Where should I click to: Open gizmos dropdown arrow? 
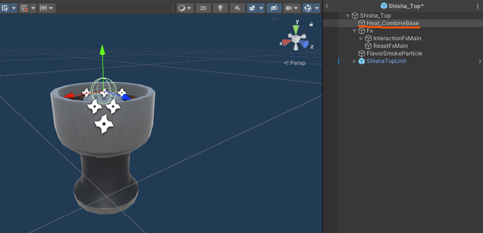pyautogui.click(x=317, y=9)
